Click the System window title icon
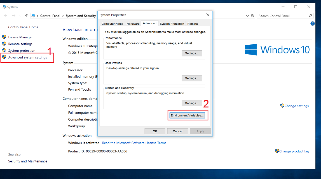The image size is (321, 179). coord(4,7)
